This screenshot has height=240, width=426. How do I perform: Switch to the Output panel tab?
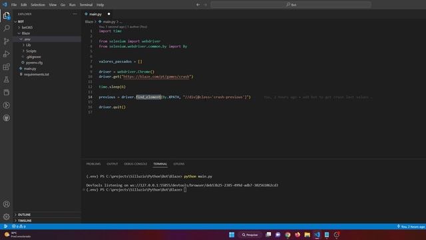[112, 164]
